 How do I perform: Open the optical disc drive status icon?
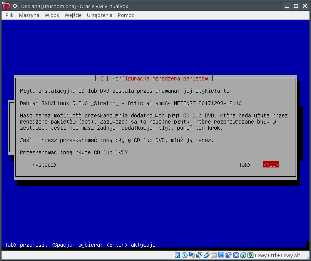pyautogui.click(x=185, y=255)
